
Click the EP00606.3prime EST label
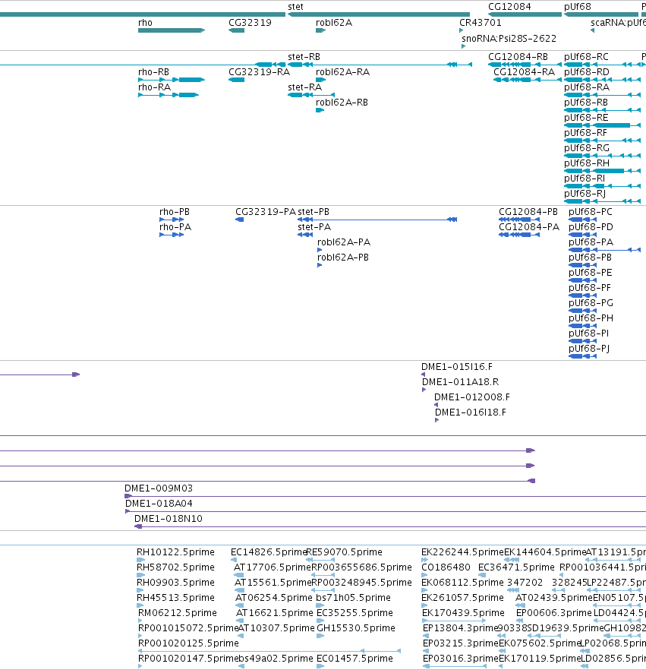(x=554, y=613)
